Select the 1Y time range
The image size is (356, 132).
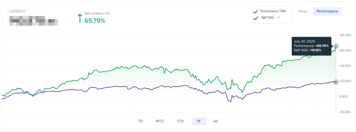pos(199,121)
